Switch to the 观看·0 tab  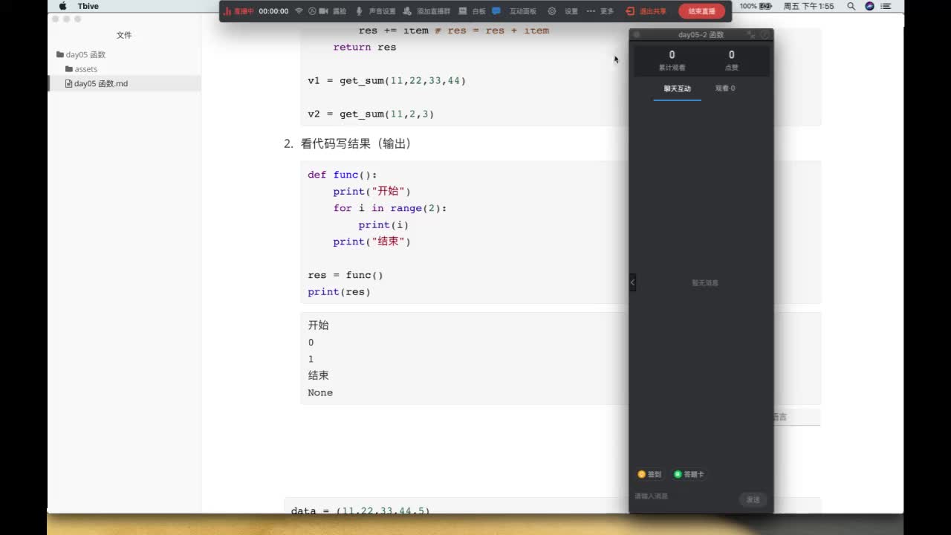[725, 88]
